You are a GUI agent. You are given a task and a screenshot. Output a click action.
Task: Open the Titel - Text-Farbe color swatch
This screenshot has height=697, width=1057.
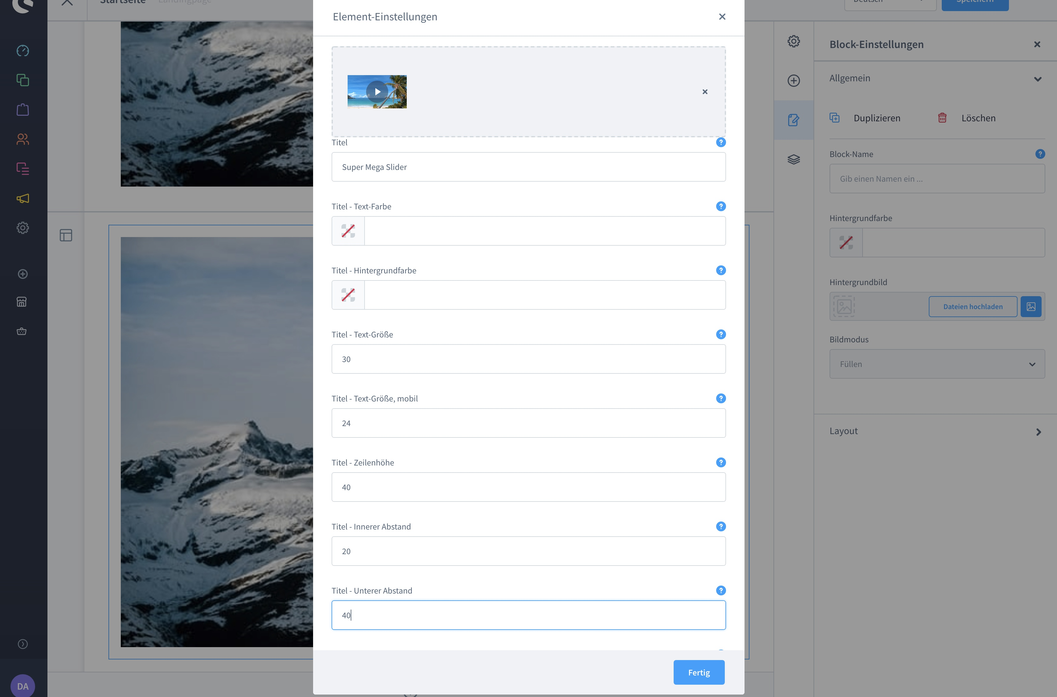pos(348,231)
